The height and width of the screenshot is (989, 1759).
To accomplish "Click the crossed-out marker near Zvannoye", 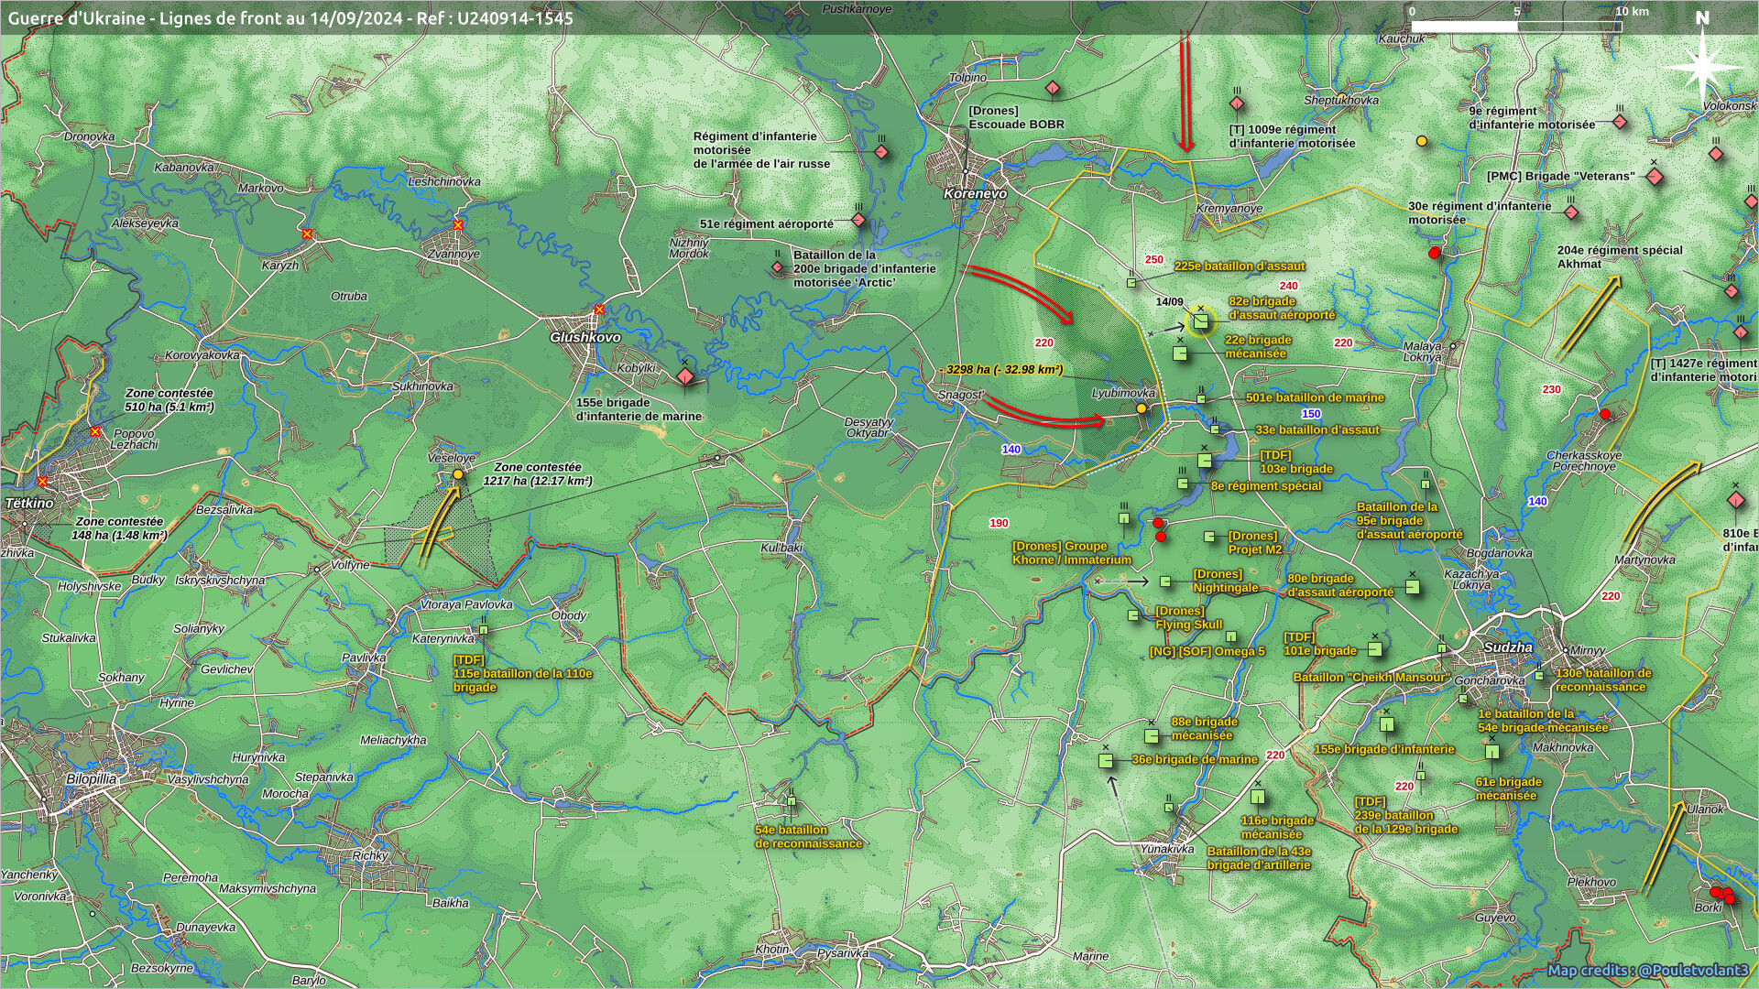I will tap(458, 224).
